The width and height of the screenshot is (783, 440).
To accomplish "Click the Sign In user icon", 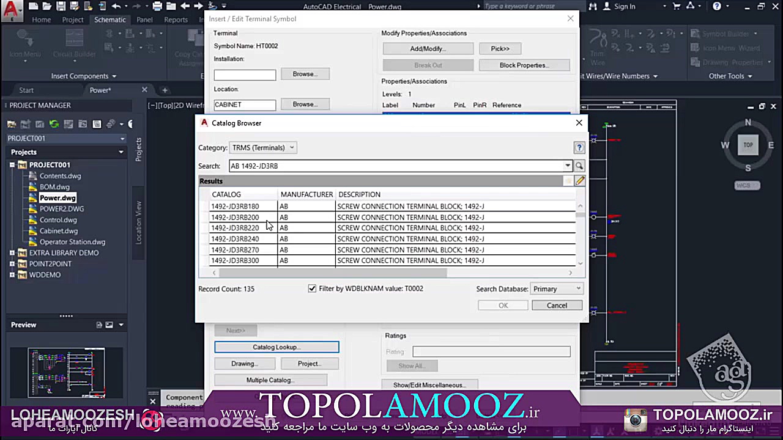I will coord(607,6).
